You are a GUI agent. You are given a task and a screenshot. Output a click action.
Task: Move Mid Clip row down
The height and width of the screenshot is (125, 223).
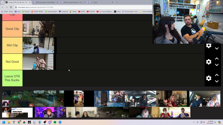pos(217,49)
